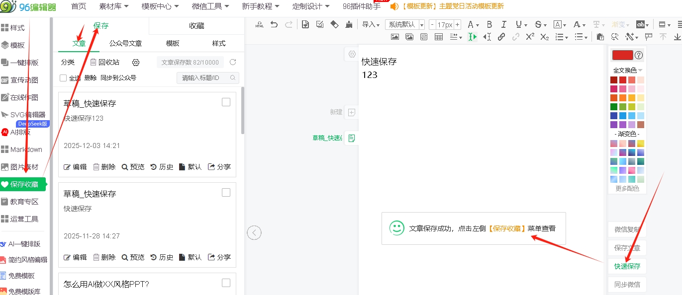Click the undo arrow in toolbar
The height and width of the screenshot is (295, 682).
[x=274, y=24]
